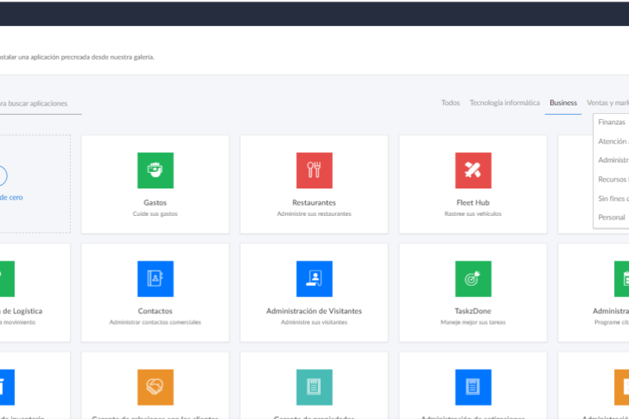Open the Restaurantes title link

click(x=314, y=203)
